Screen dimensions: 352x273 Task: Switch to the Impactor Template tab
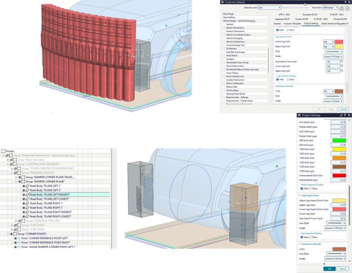[293, 23]
